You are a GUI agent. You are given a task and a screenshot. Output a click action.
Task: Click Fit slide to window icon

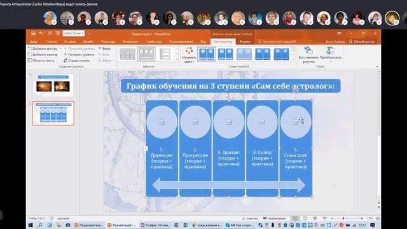(377, 218)
